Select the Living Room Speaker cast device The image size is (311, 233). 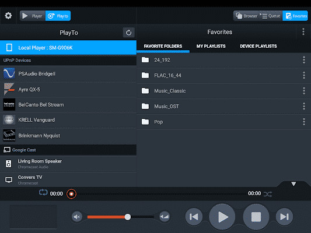(x=68, y=164)
